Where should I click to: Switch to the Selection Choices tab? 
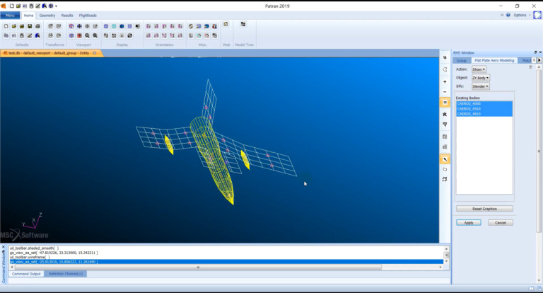point(66,274)
